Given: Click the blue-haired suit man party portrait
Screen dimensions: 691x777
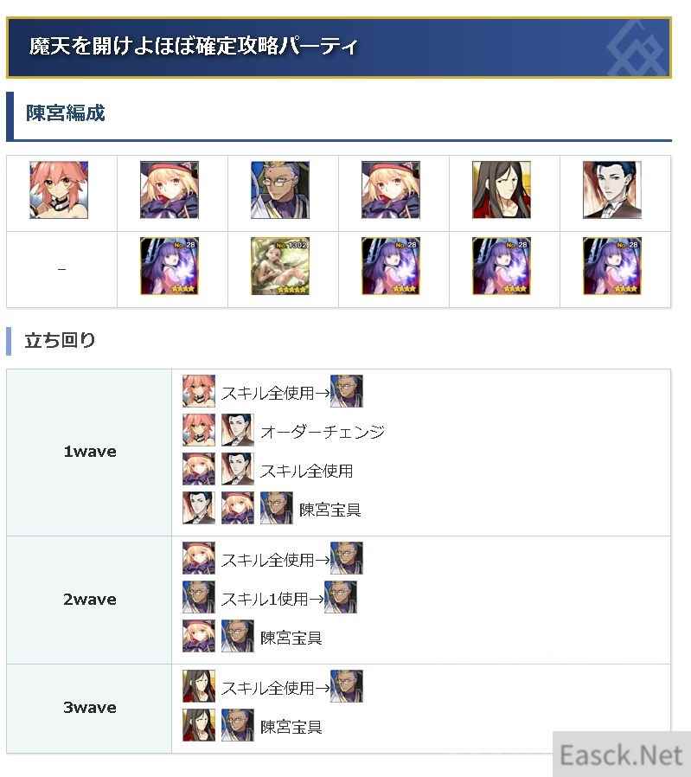Looking at the screenshot, I should pyautogui.click(x=611, y=189).
